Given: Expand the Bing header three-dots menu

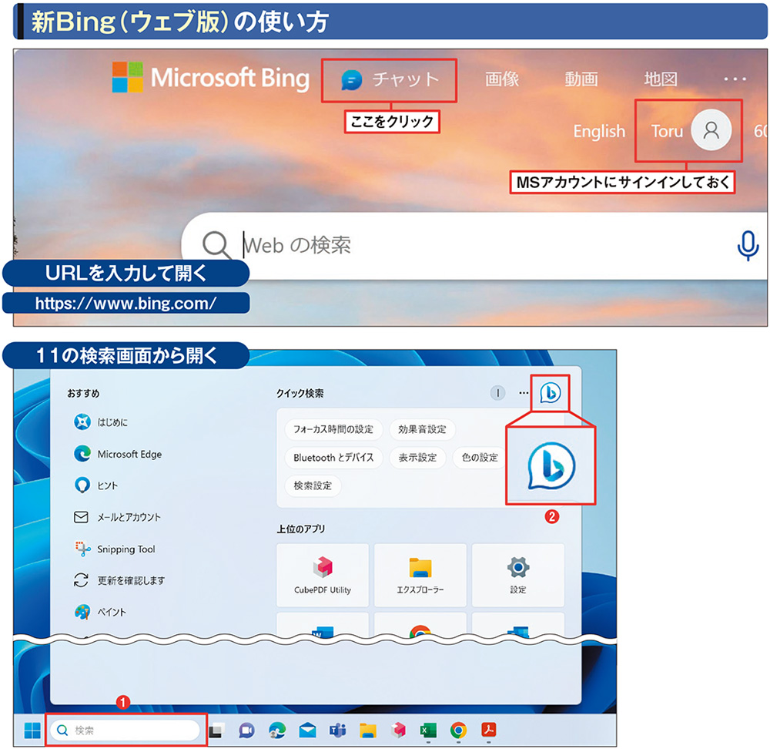Looking at the screenshot, I should click(x=735, y=79).
